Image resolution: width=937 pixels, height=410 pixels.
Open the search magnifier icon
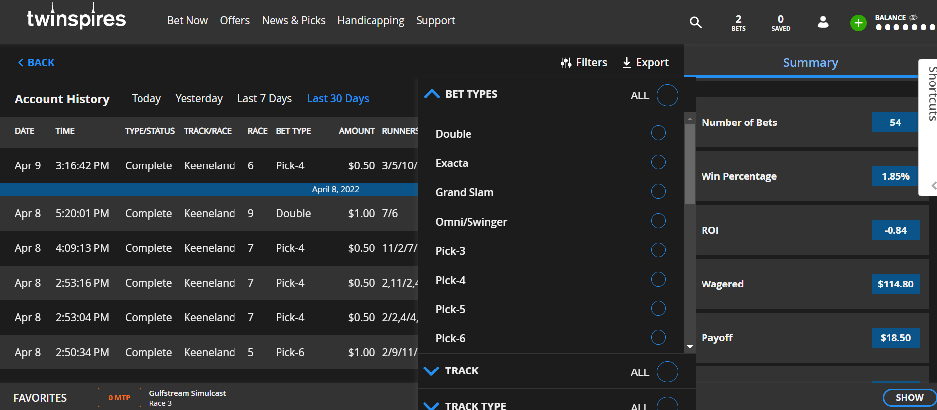[696, 22]
